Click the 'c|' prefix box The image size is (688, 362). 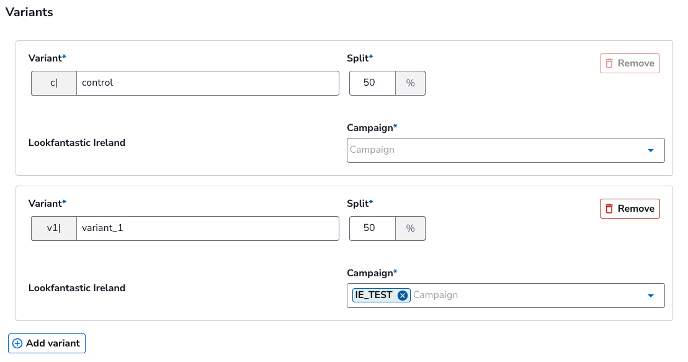[54, 83]
